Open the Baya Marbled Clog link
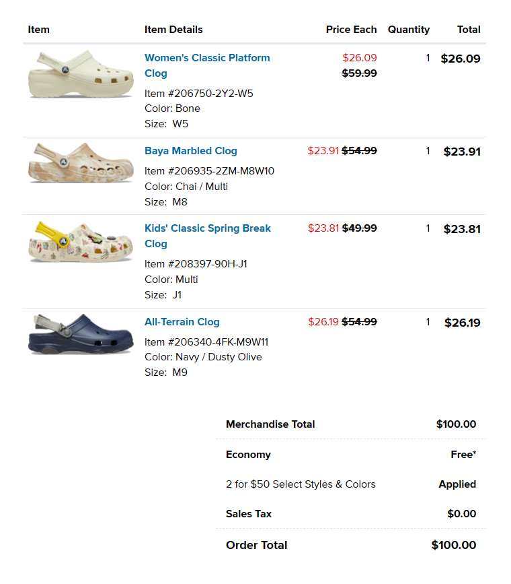Image resolution: width=511 pixels, height=584 pixels. 191,151
